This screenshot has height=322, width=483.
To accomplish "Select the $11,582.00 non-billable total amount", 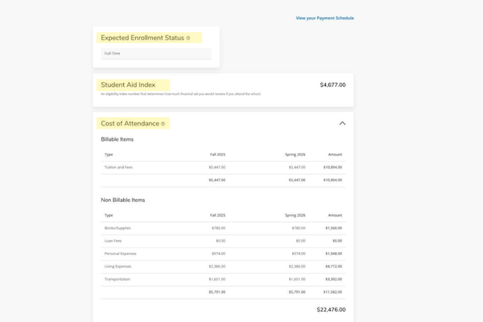I will tap(332, 292).
